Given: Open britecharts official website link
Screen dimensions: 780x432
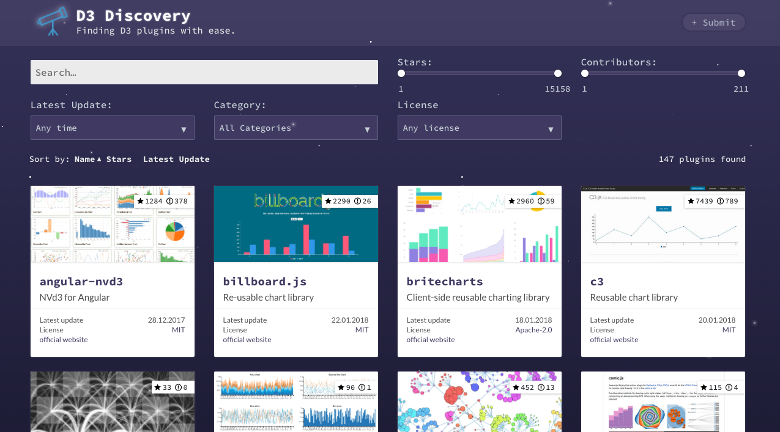Looking at the screenshot, I should [x=431, y=340].
